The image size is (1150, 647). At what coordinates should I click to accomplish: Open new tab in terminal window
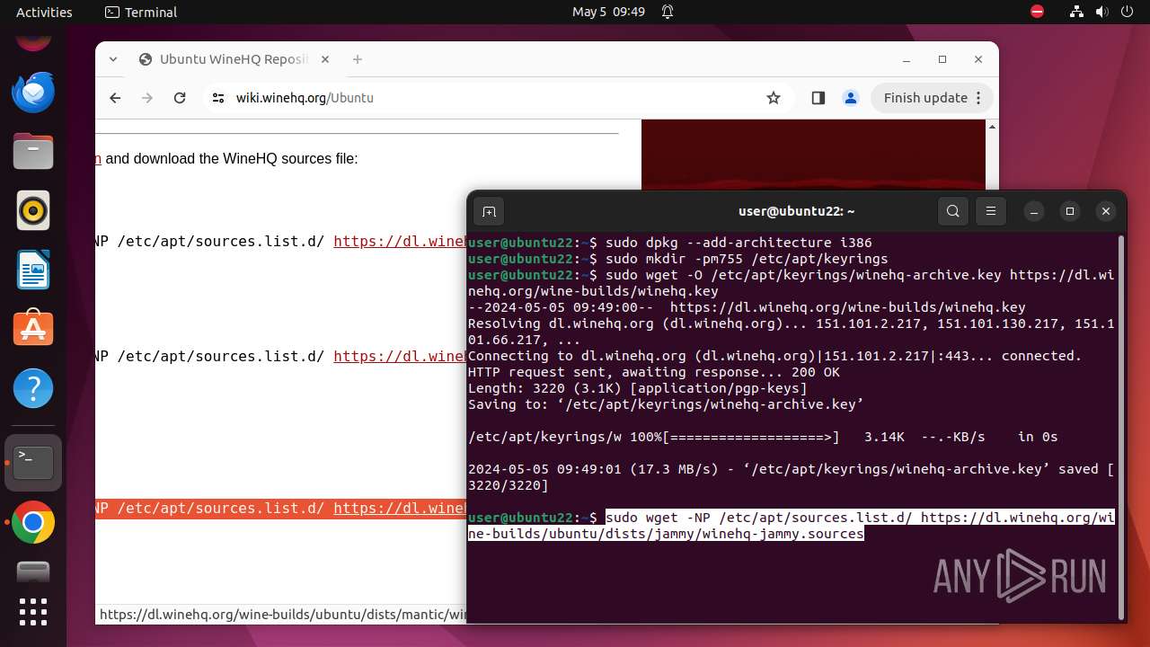(489, 211)
